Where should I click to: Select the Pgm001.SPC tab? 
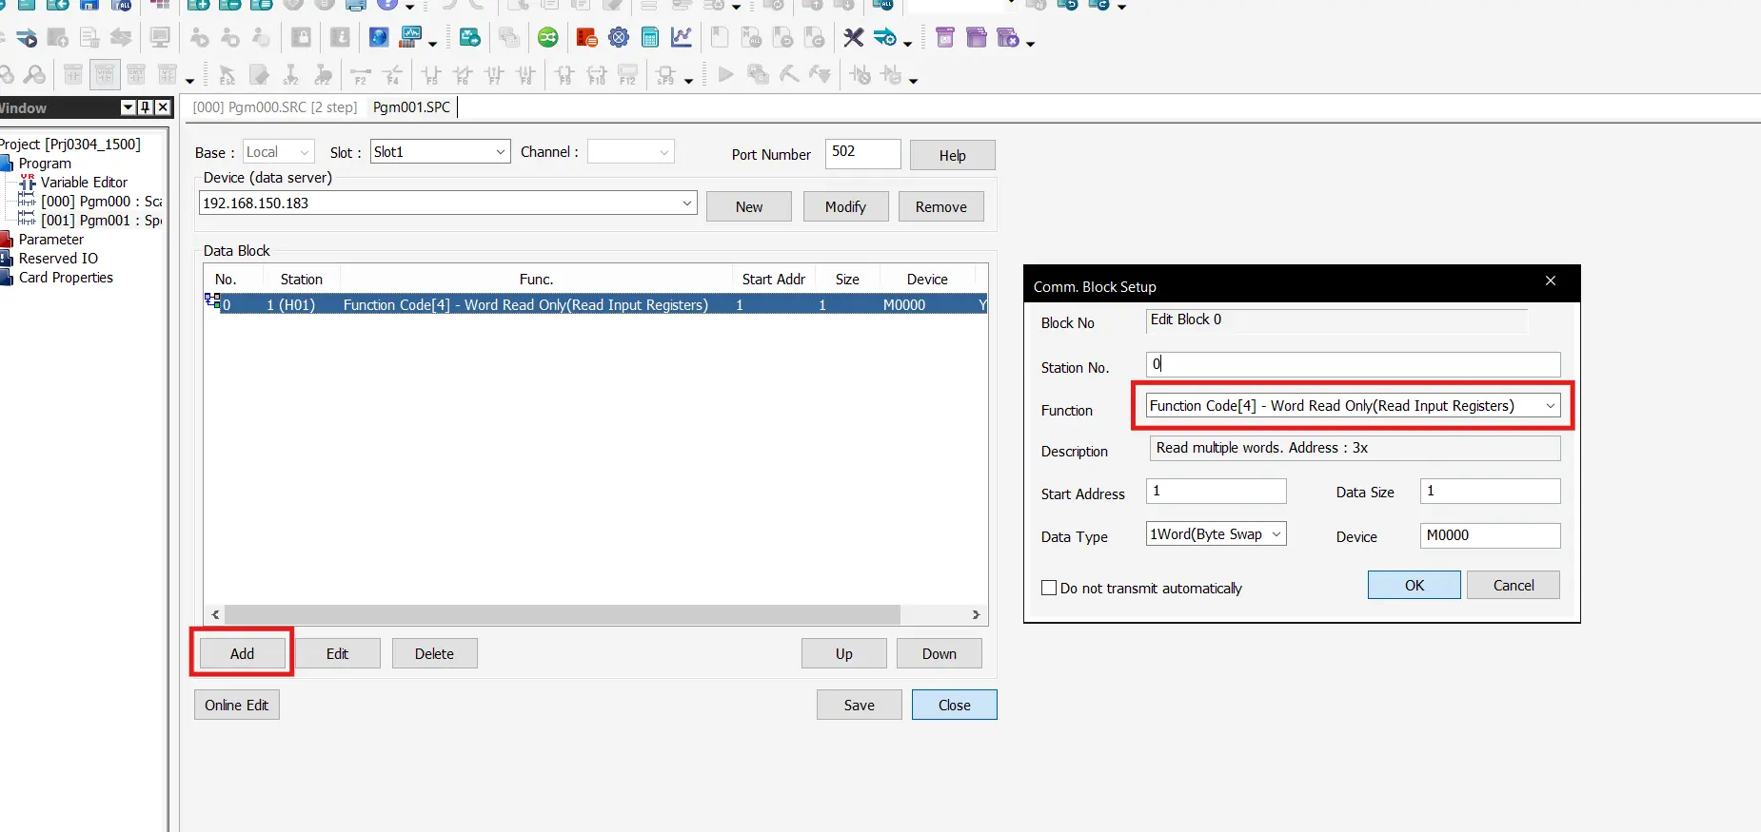pos(411,107)
